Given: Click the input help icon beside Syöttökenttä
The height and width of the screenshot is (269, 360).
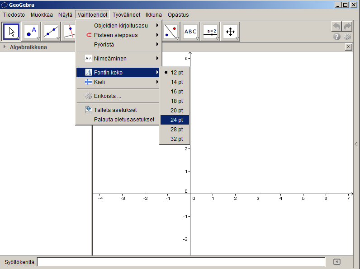Looking at the screenshot, I should coord(337,262).
